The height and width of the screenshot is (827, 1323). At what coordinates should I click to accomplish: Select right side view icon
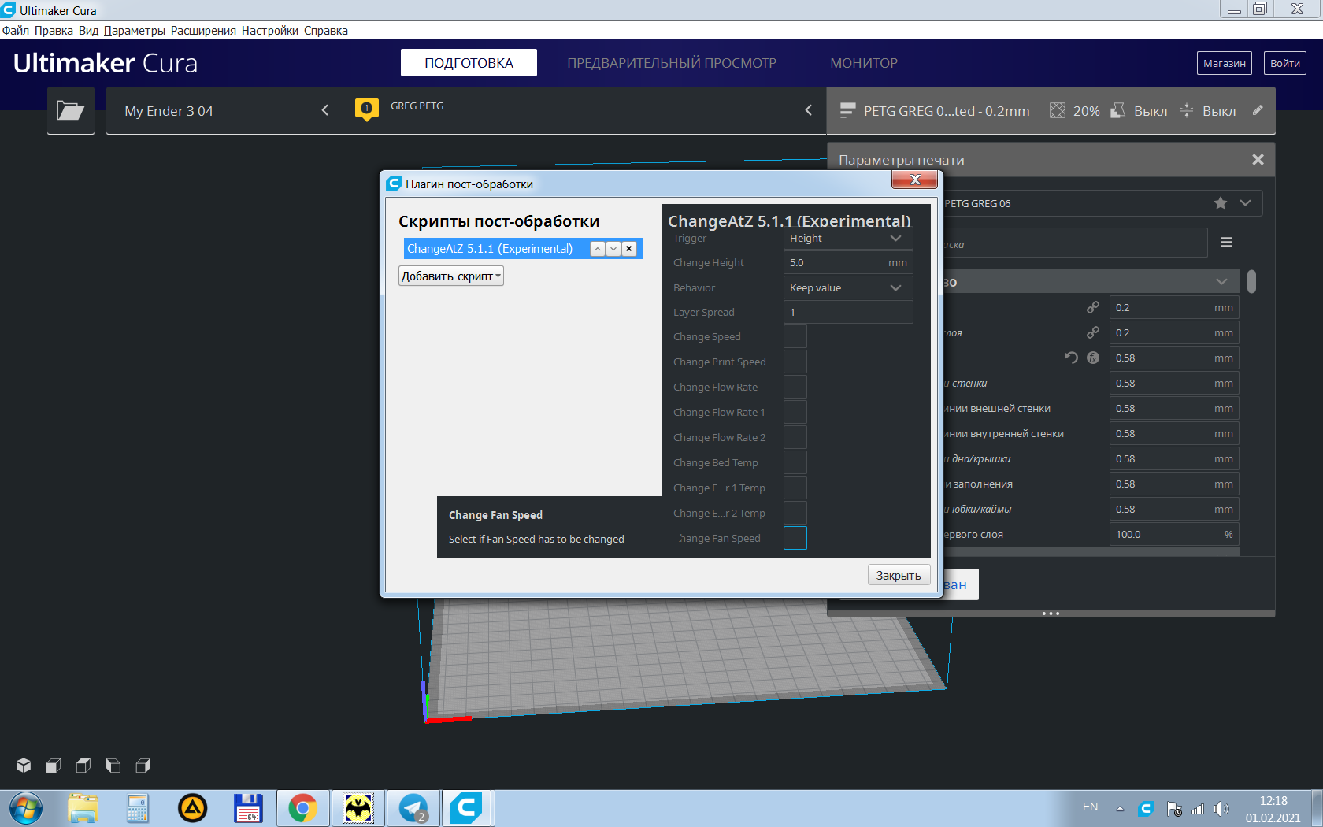pyautogui.click(x=143, y=766)
